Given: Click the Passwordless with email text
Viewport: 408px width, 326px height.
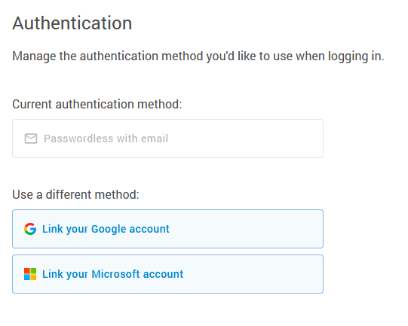Looking at the screenshot, I should click(106, 139).
